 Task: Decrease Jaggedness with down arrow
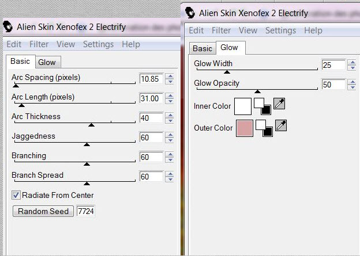170,140
